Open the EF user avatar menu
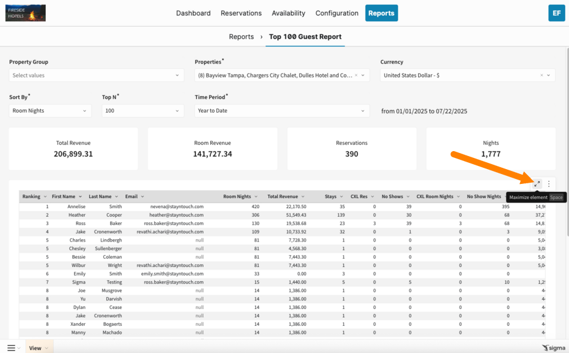 pos(556,13)
